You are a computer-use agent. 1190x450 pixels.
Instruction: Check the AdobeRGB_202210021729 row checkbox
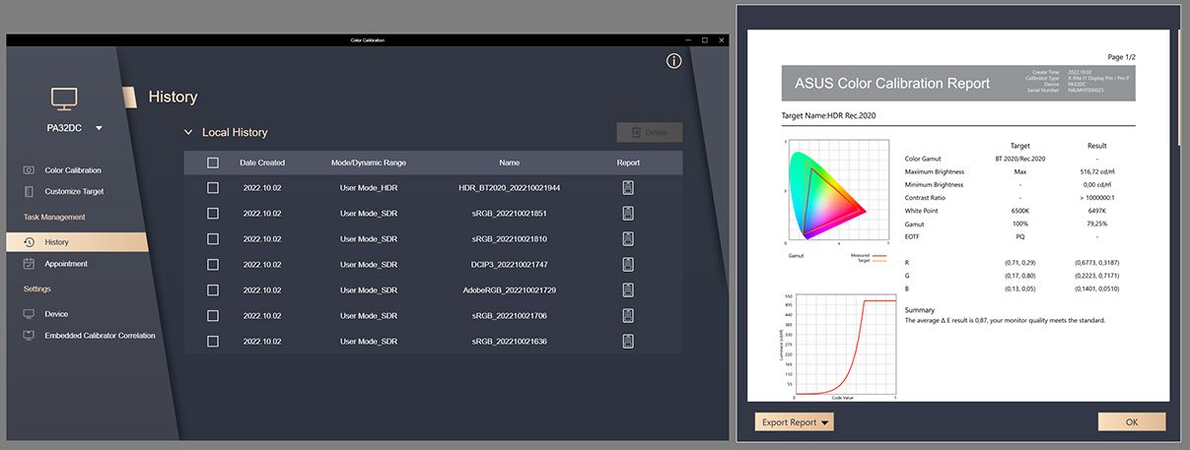(213, 289)
